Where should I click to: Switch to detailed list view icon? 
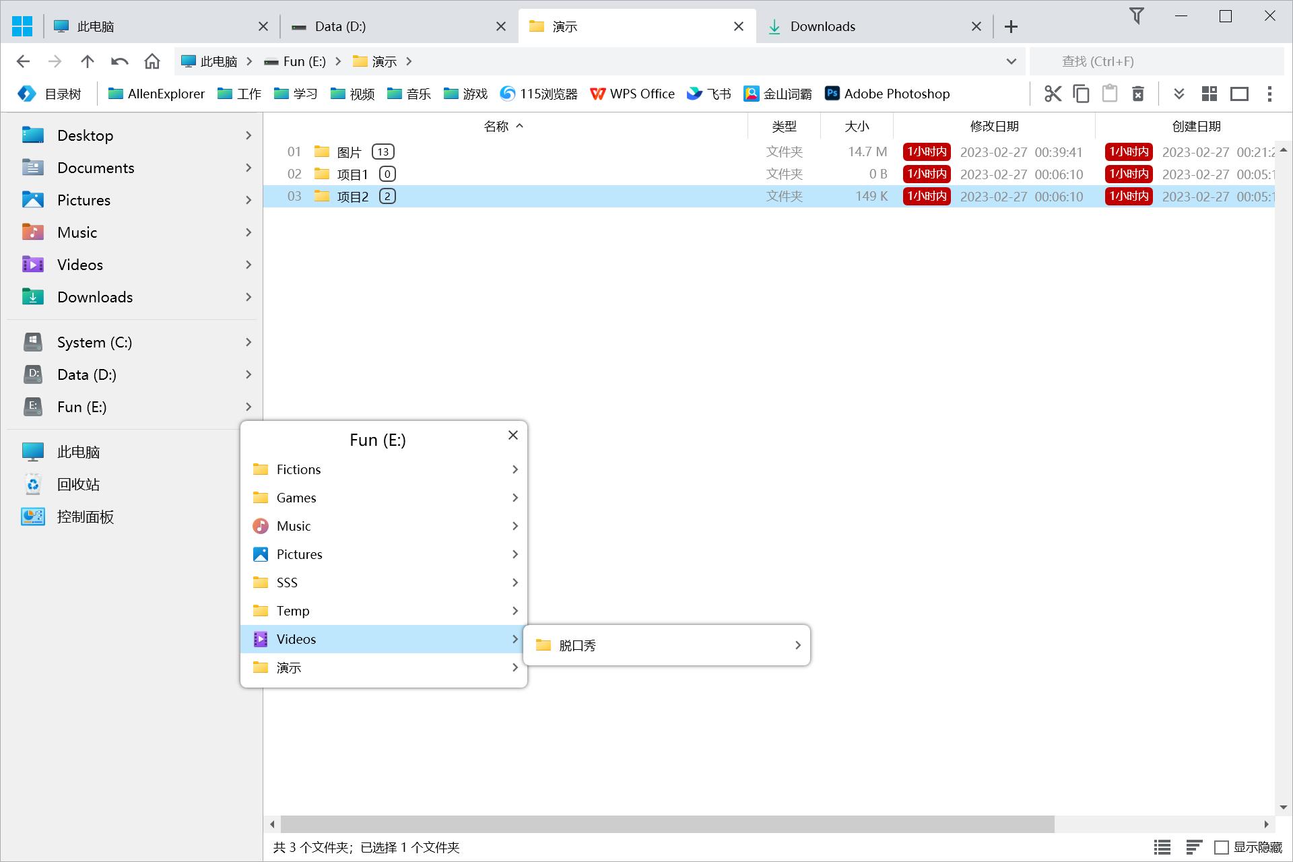[1162, 847]
